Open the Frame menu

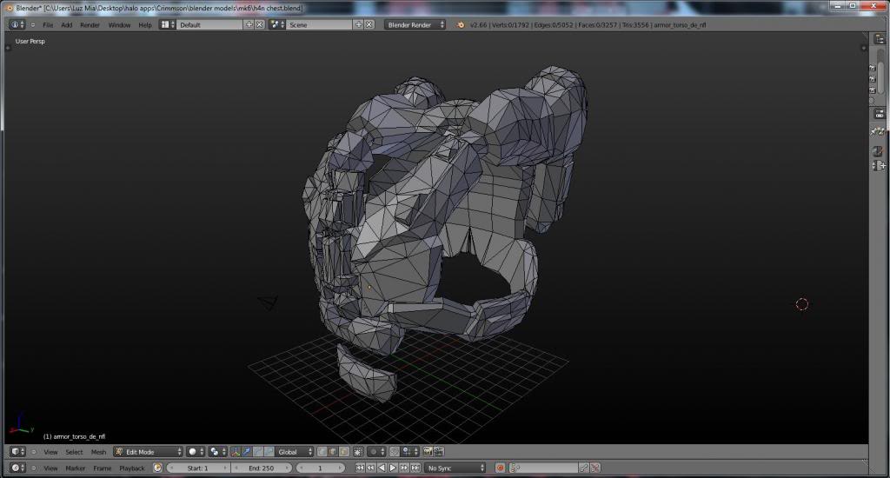[103, 468]
